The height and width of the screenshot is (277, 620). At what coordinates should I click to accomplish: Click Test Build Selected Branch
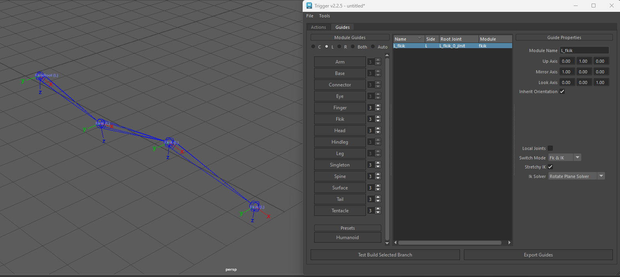[x=385, y=255]
